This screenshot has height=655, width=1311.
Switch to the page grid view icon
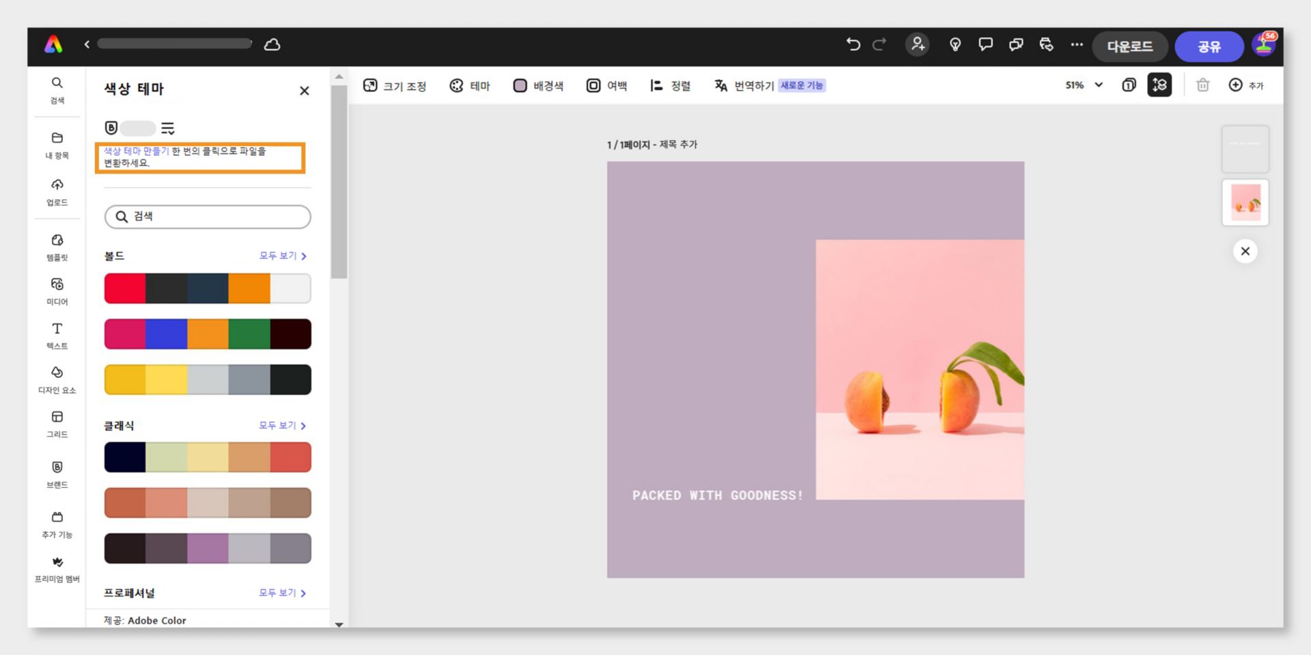coord(1159,85)
